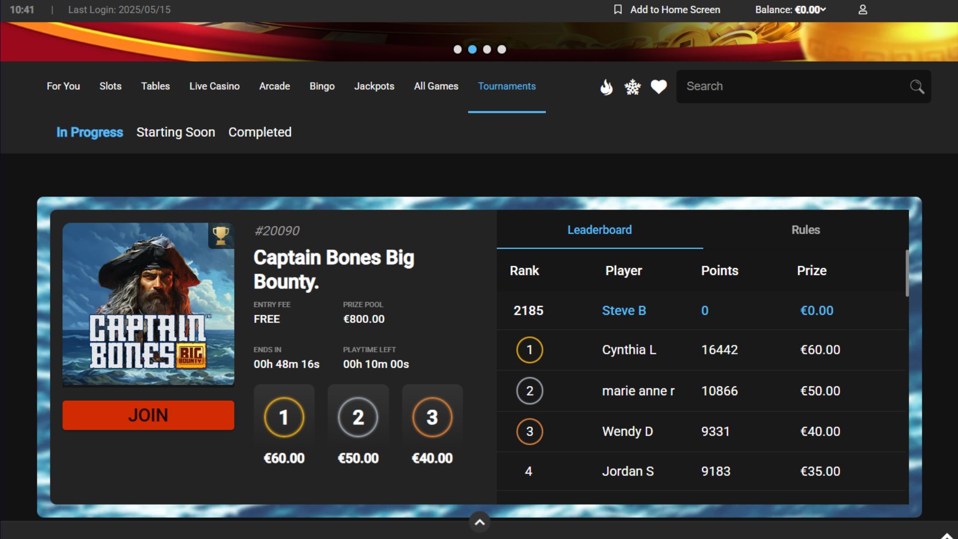Click the trophy icon on game thumbnail
Screen dimensions: 958x539
click(221, 235)
